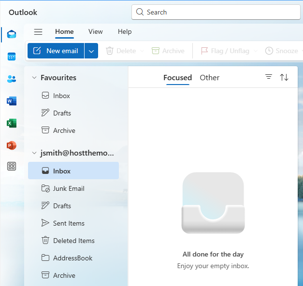Switch to the Home tab
The width and height of the screenshot is (303, 286).
point(64,31)
